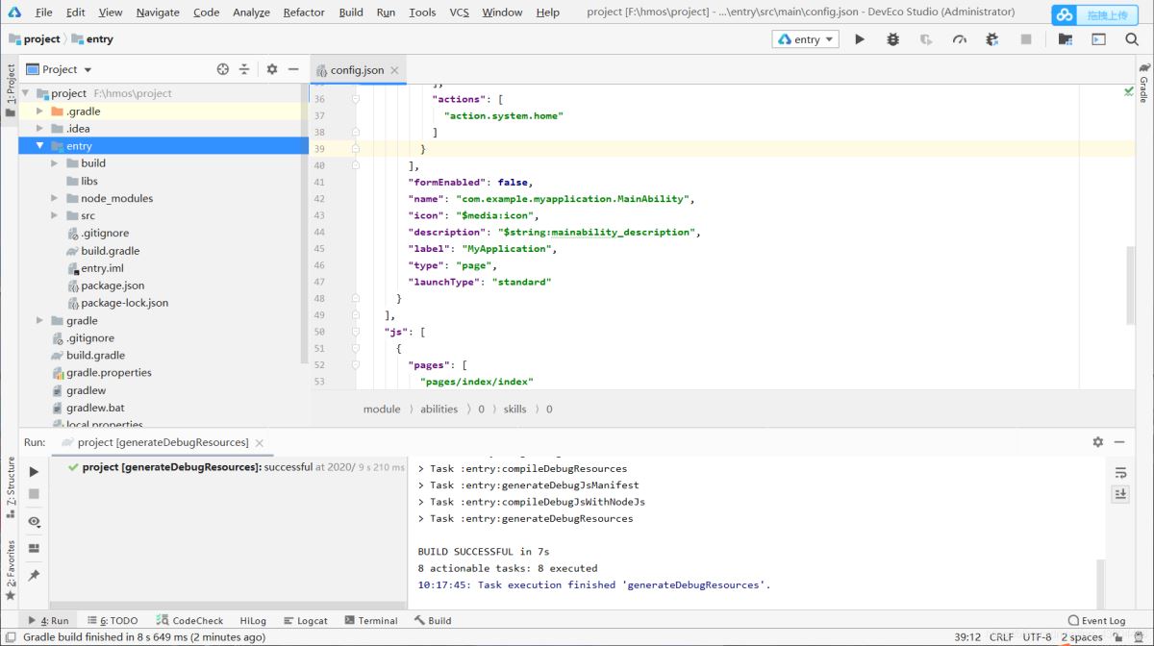The height and width of the screenshot is (646, 1154).
Task: Expand the node_modules folder
Action: [x=55, y=198]
